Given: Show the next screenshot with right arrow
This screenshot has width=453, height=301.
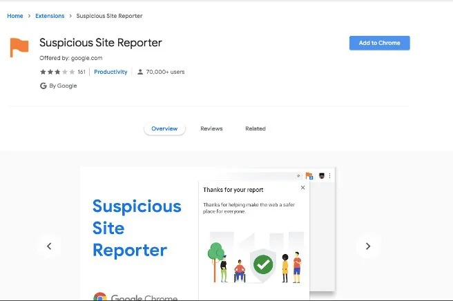Looking at the screenshot, I should pos(368,246).
